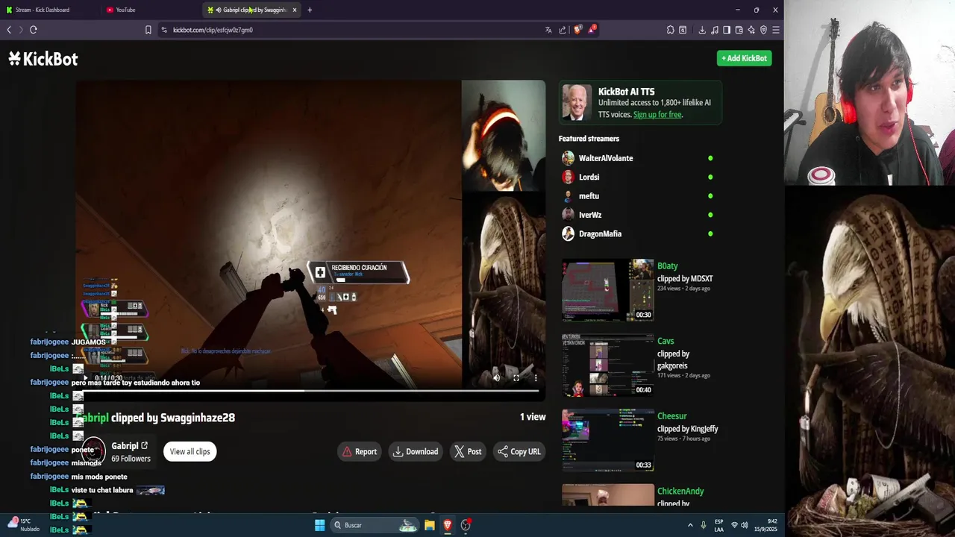Click the KickBot logo
Image resolution: width=955 pixels, height=537 pixels.
pyautogui.click(x=43, y=59)
